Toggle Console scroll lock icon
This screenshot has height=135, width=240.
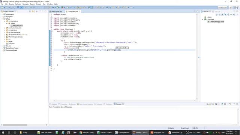click(210, 104)
